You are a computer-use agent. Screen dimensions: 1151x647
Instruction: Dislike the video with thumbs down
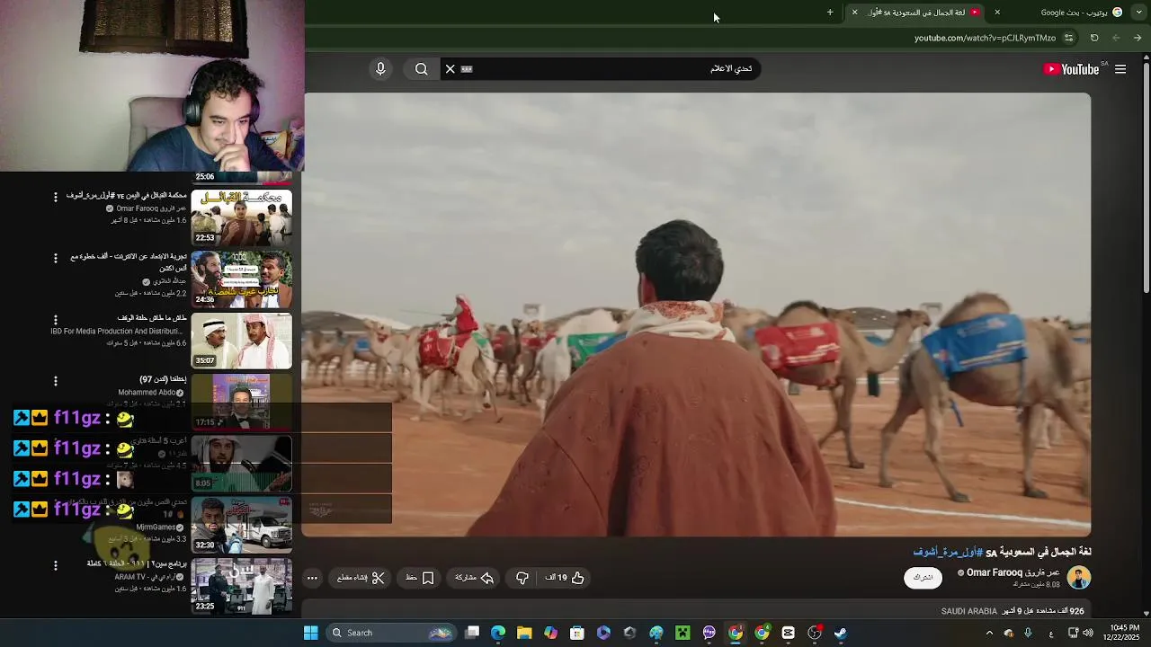point(522,578)
